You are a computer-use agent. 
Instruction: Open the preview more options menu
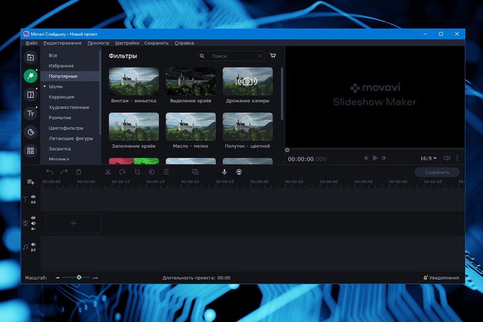(457, 158)
